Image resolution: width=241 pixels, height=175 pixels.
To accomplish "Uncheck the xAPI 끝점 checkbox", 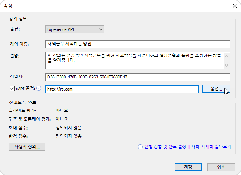I will 12,89.
